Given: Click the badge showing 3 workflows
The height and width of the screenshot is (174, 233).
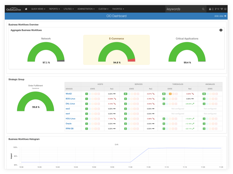Looking at the screenshot, I should pyautogui.click(x=221, y=30).
